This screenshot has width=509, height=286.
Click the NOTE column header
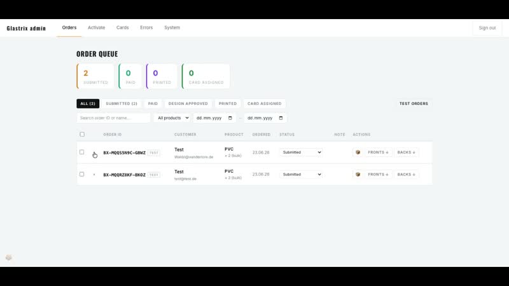pos(340,135)
